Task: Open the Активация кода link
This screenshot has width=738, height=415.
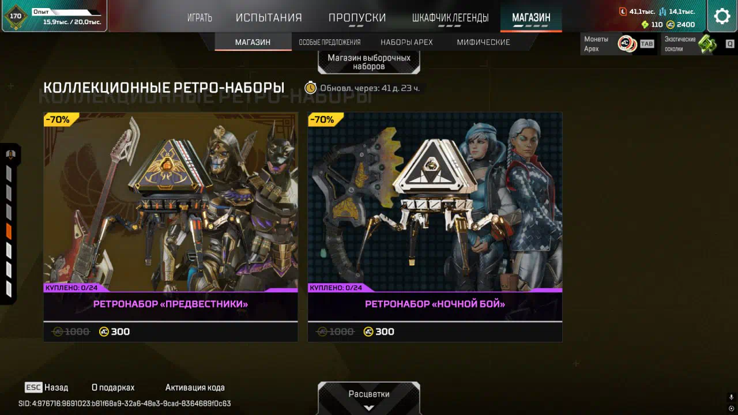Action: tap(195, 387)
